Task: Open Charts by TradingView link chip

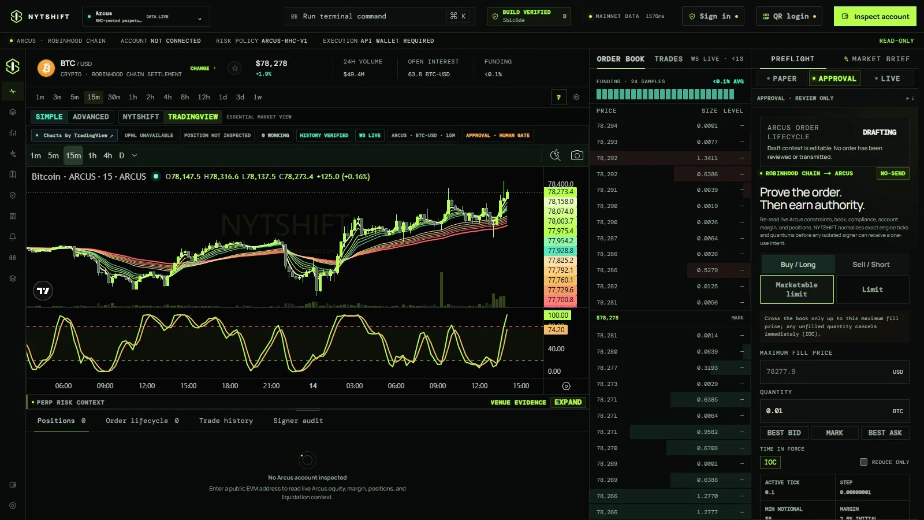Action: (74, 135)
